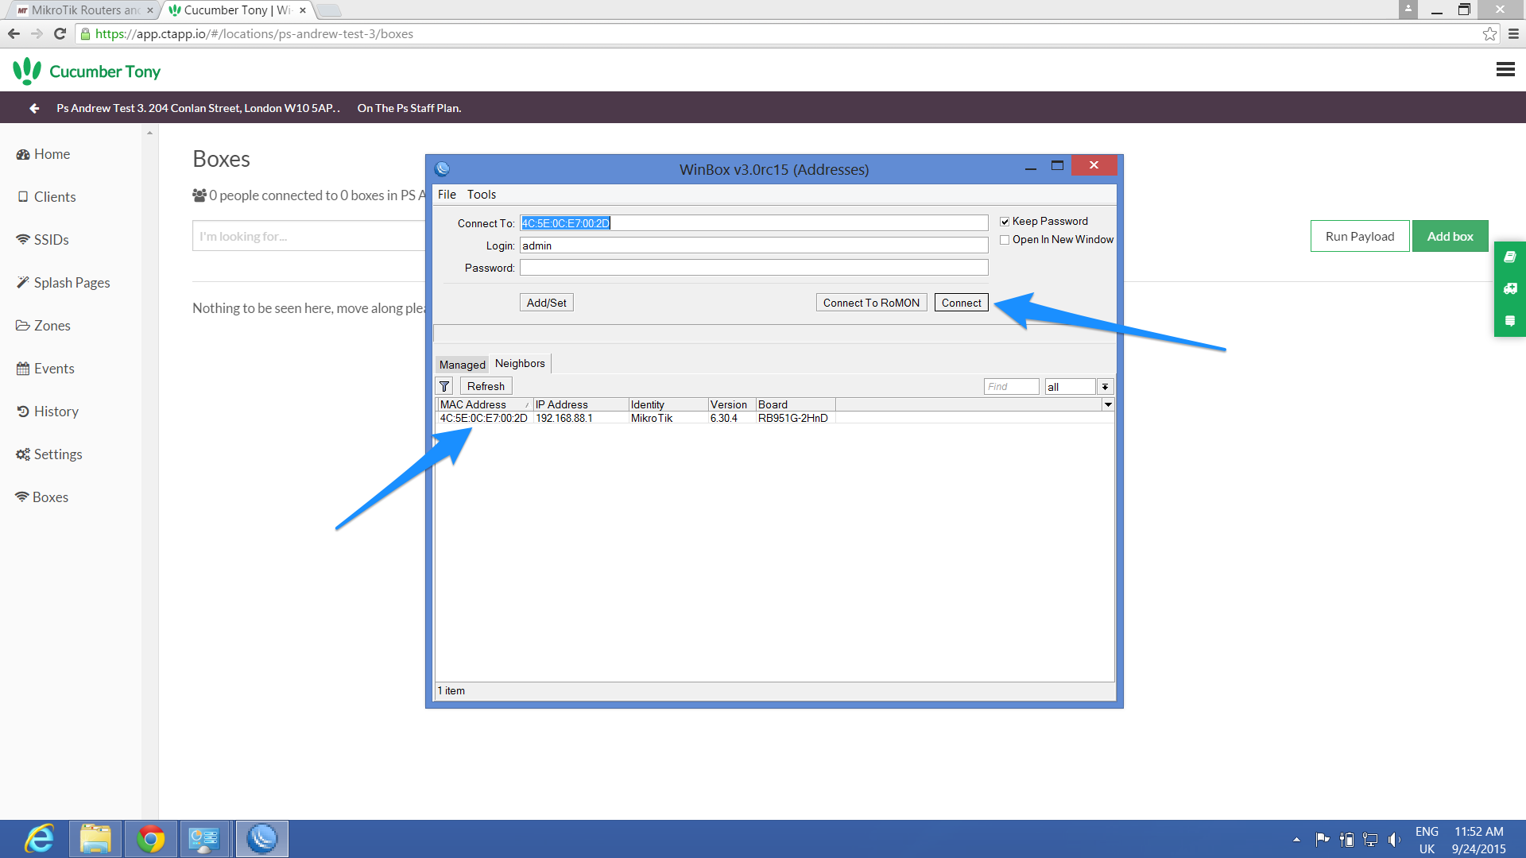
Task: Open Clients in the sidebar
Action: point(47,197)
